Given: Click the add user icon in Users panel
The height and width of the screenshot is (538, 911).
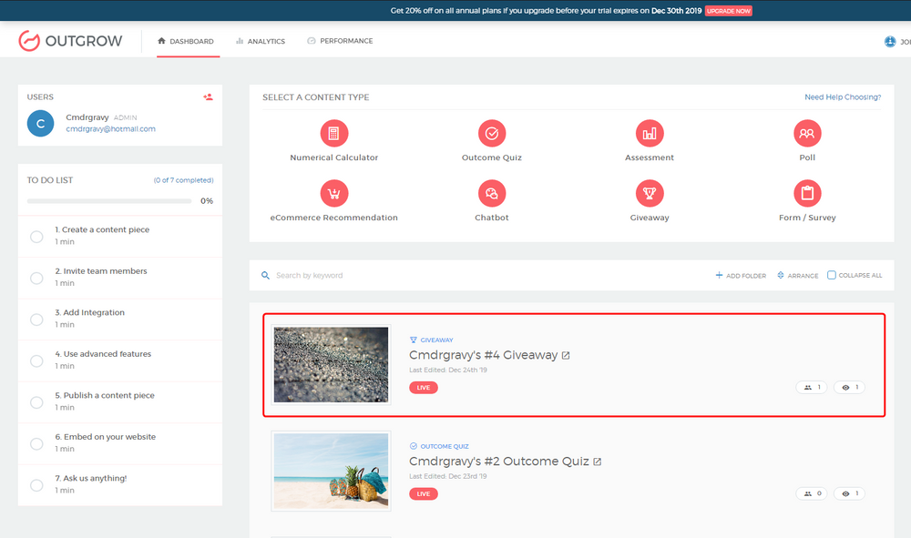Looking at the screenshot, I should 208,96.
